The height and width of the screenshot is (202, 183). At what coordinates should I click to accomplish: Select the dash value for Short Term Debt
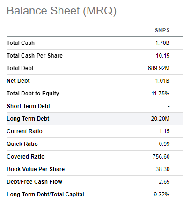point(168,106)
